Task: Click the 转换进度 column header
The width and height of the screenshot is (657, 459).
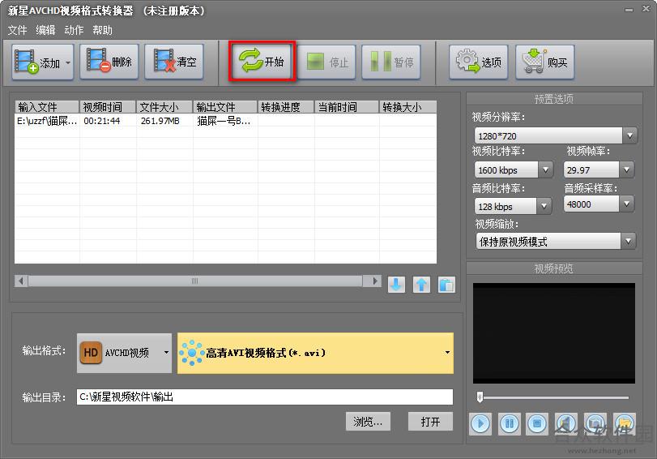Action: tap(286, 107)
